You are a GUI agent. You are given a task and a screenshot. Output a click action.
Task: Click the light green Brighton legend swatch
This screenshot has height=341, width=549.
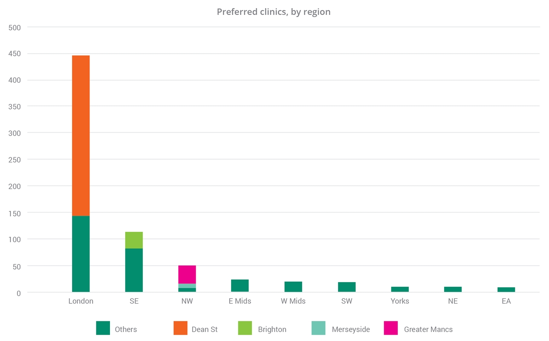coord(245,328)
